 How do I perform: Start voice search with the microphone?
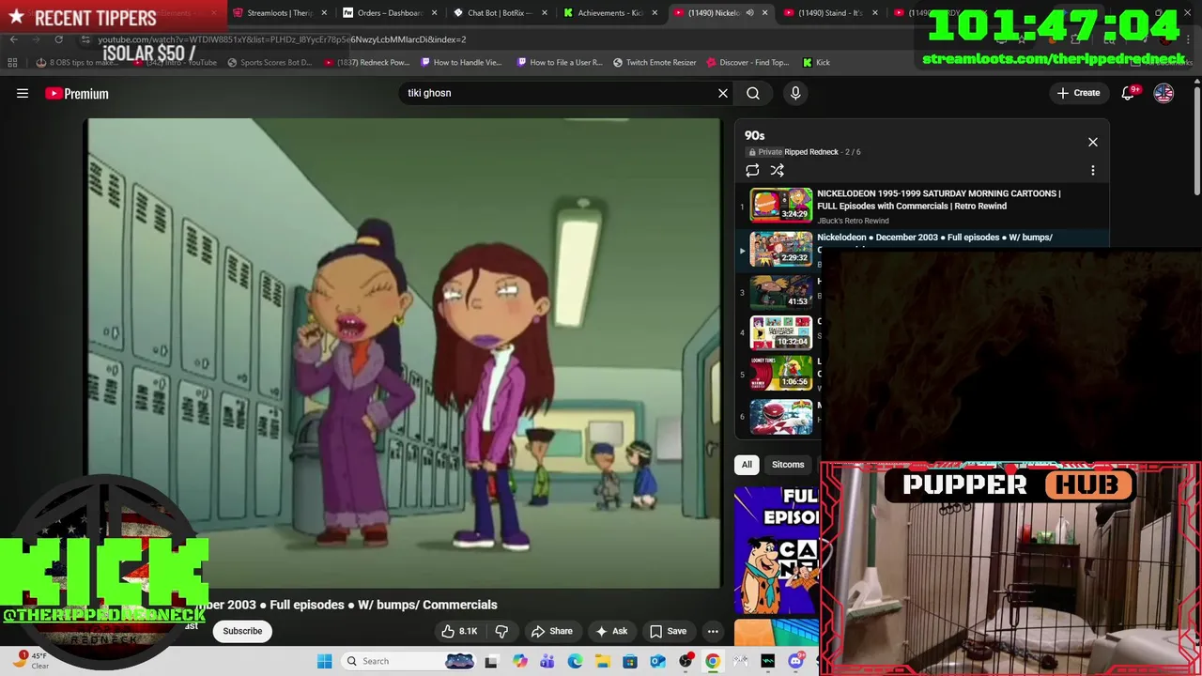coord(795,93)
